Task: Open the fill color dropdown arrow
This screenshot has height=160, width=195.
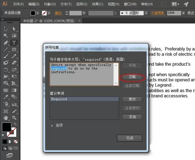Action: [38, 13]
